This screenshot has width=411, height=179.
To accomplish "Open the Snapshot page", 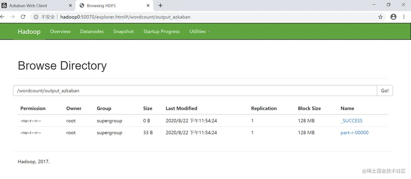I will click(123, 31).
